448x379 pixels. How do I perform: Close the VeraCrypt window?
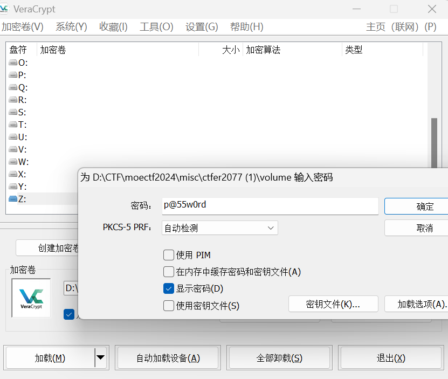(x=432, y=9)
